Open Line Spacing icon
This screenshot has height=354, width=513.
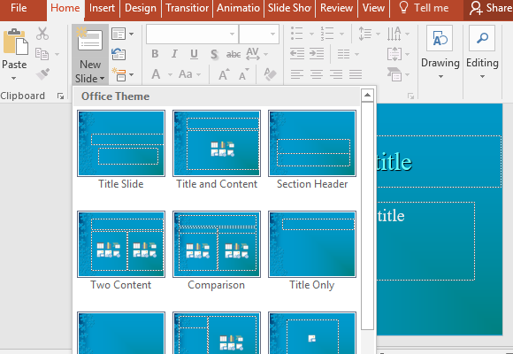[x=365, y=34]
